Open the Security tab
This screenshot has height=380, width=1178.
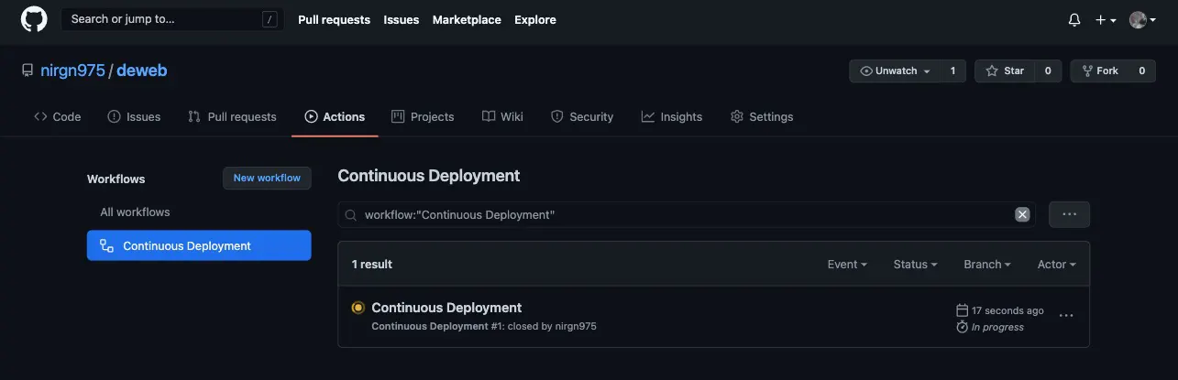(582, 116)
